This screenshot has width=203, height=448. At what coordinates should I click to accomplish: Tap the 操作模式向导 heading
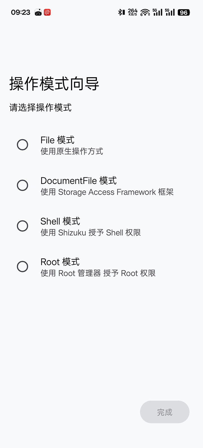54,84
